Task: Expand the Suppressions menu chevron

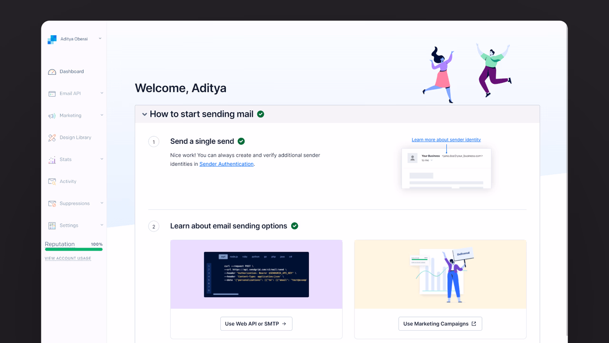Action: point(102,203)
